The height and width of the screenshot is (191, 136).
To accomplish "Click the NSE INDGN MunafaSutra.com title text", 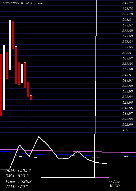I will coord(23,3).
